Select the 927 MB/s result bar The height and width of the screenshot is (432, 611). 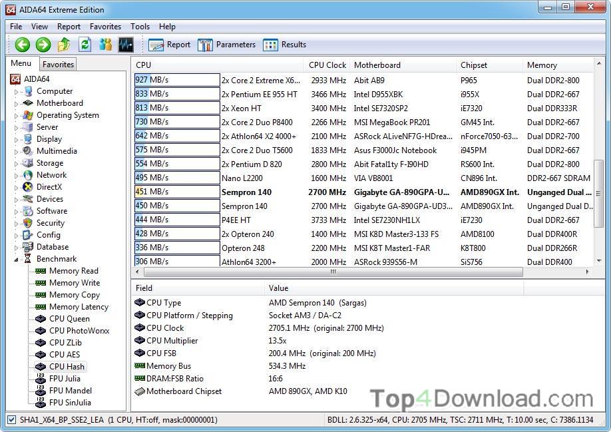[177, 80]
